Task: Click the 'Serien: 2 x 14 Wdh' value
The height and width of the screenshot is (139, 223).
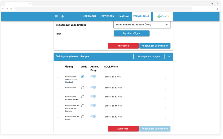Action: pyautogui.click(x=113, y=106)
